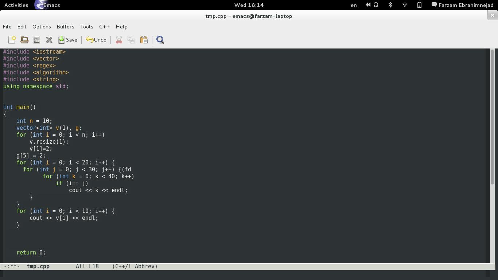Copy text using the copy toolbar icon
498x280 pixels.
pos(131,40)
